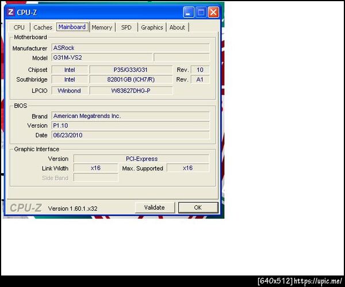Click the OK button
The width and height of the screenshot is (345, 287).
coord(198,208)
